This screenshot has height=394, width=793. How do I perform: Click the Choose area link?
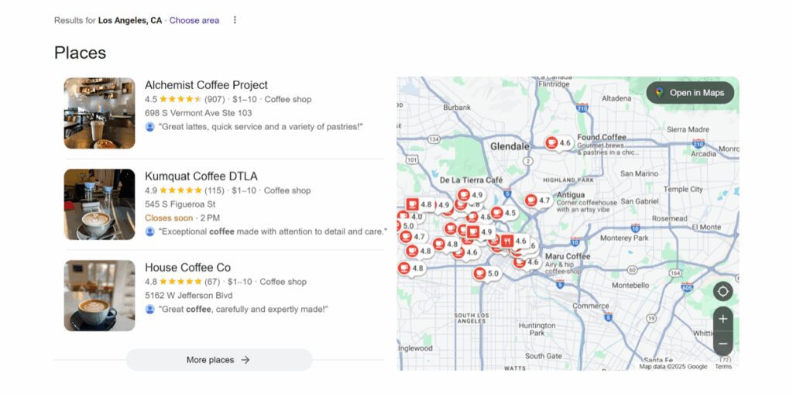click(194, 21)
